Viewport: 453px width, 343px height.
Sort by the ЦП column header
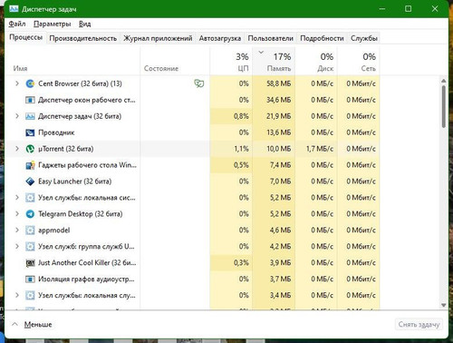coord(231,61)
